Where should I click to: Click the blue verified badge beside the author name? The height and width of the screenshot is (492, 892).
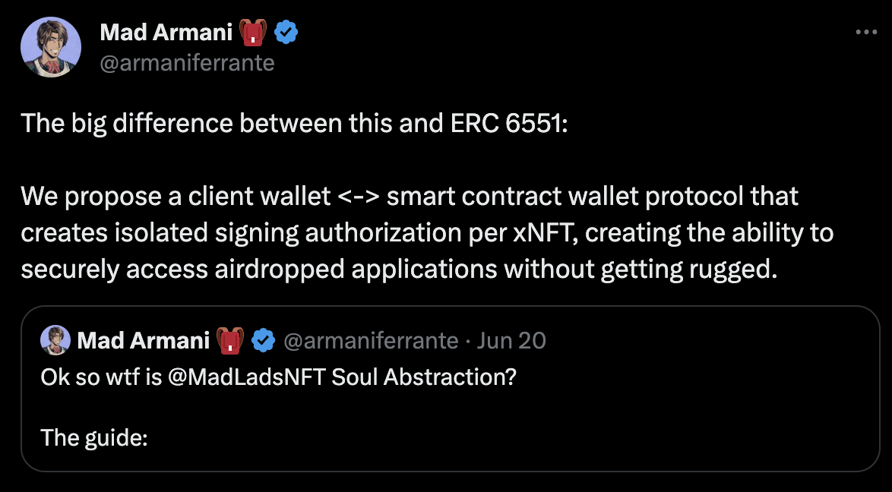click(286, 32)
